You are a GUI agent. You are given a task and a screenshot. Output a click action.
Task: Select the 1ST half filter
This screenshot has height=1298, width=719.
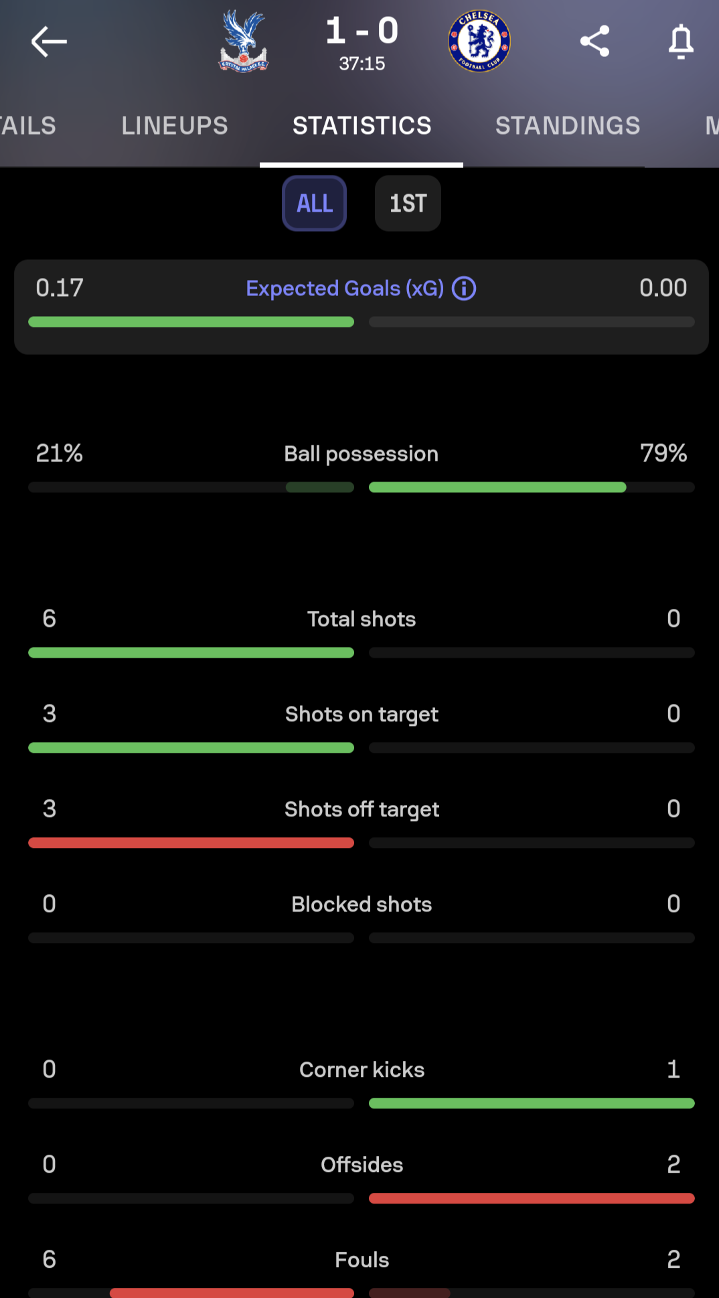point(408,203)
